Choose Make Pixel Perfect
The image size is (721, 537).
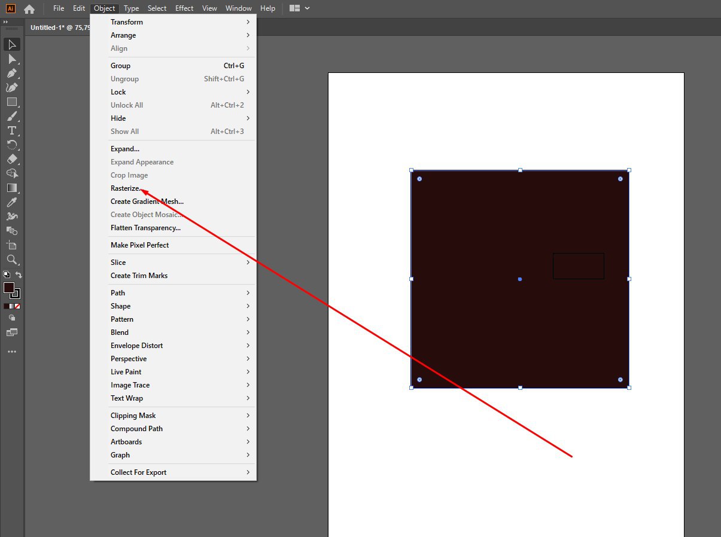tap(173, 245)
